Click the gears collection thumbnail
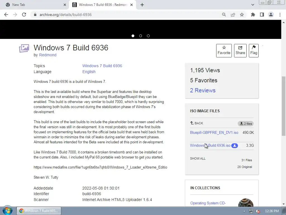The image size is (286, 215). [246, 203]
